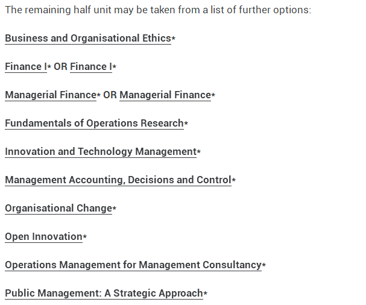
Task: Click asterisk after Public Management: A Strategic Approach
Action: pos(206,293)
